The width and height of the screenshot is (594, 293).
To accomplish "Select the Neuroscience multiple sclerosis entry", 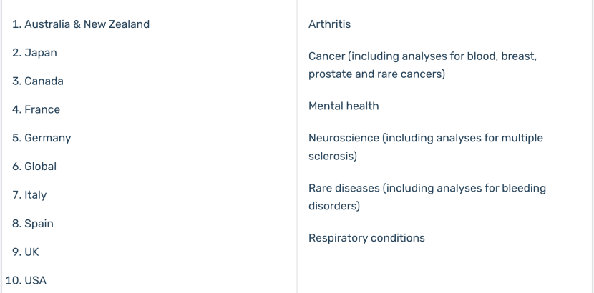I will 425,146.
